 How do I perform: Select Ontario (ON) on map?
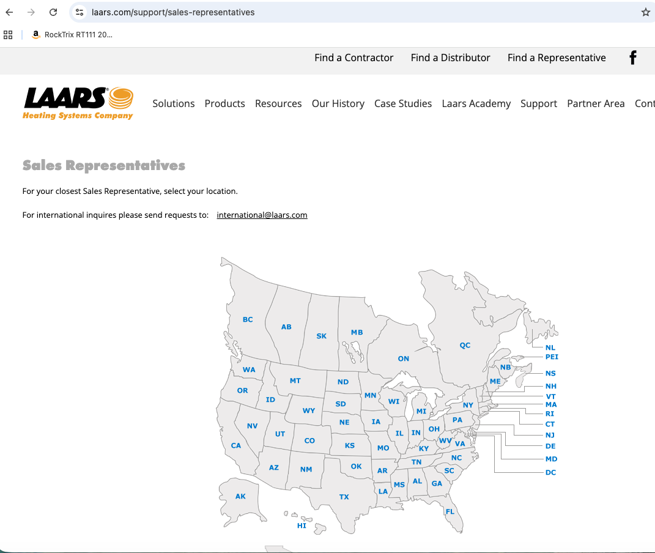(403, 359)
